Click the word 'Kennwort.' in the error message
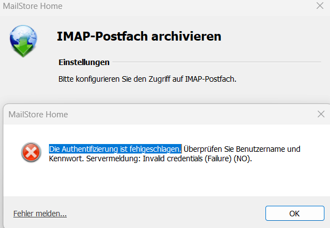 point(67,158)
